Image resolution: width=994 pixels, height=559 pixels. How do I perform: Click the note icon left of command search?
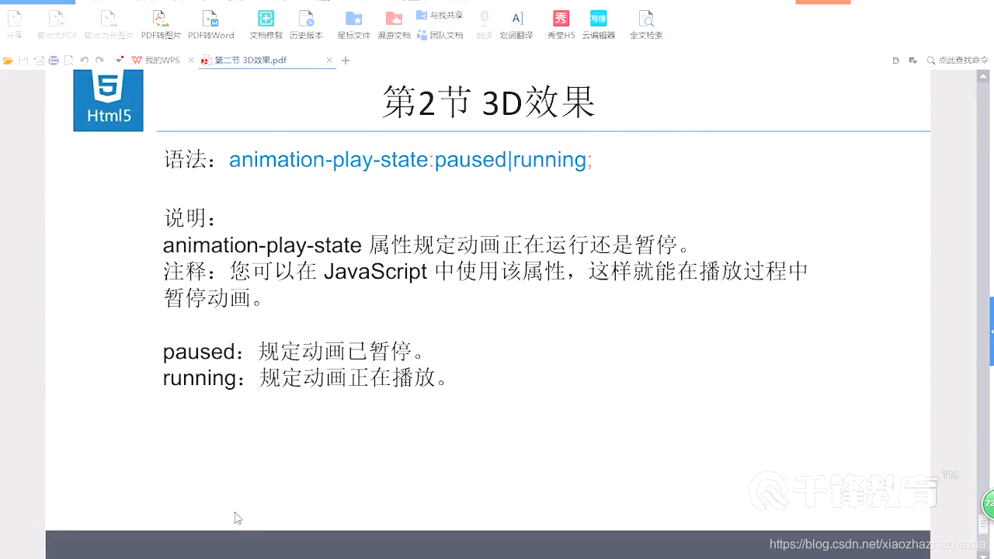pyautogui.click(x=896, y=61)
